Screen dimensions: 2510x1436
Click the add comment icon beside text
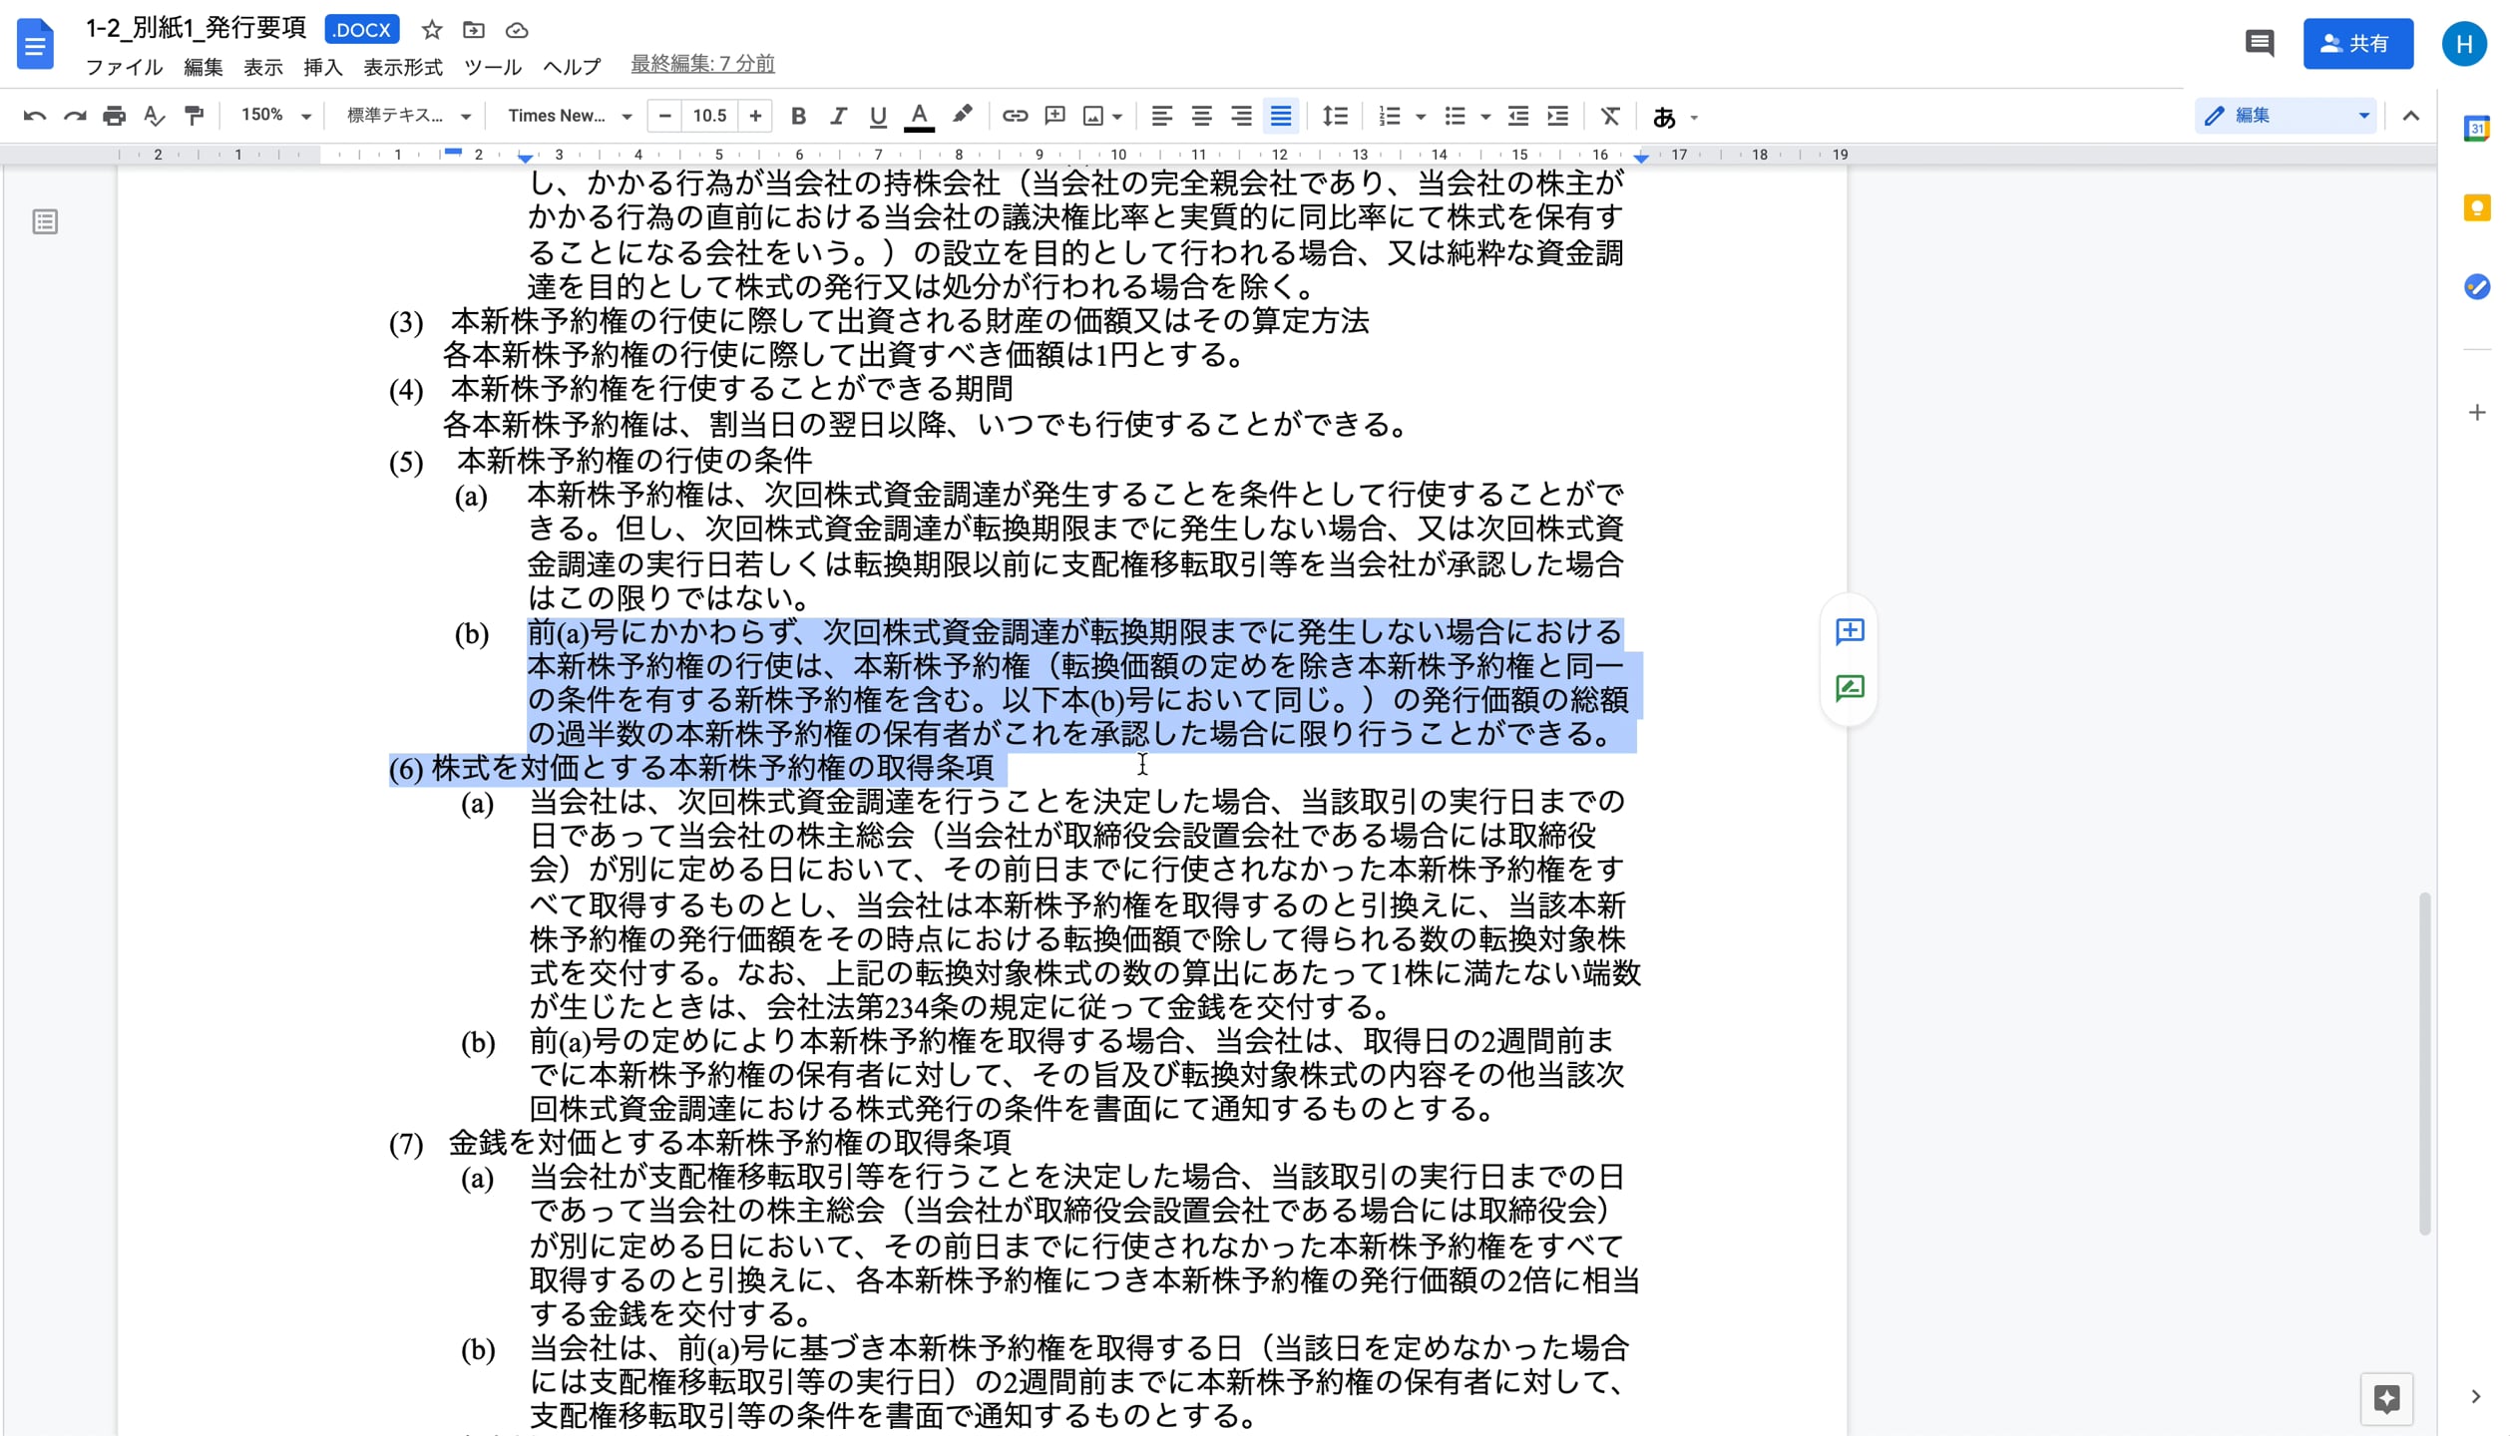click(x=1850, y=631)
